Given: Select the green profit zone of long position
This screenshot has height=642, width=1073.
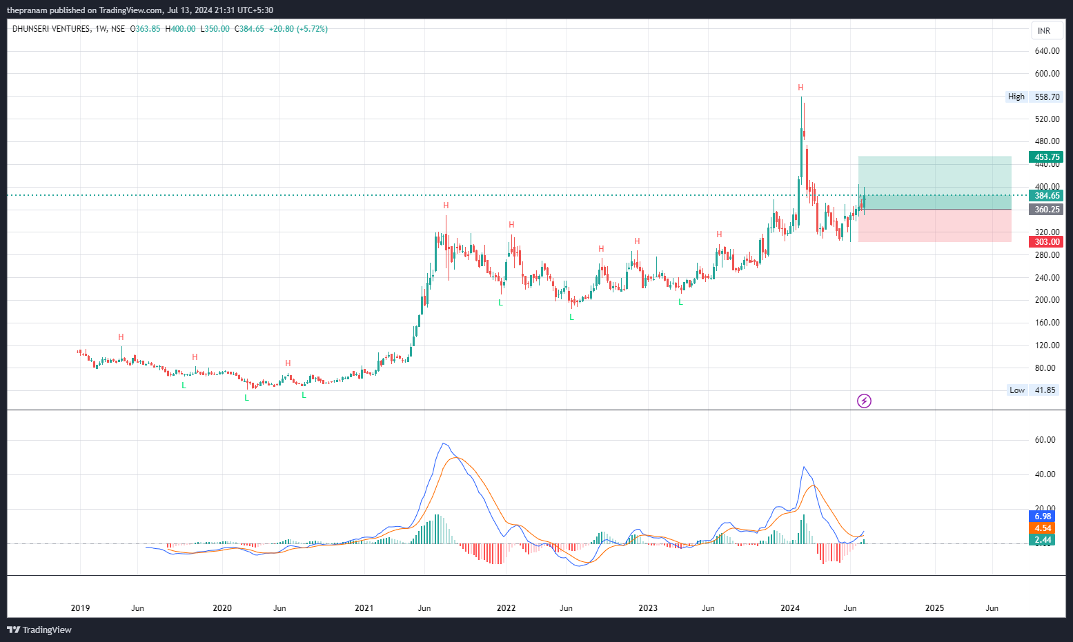Looking at the screenshot, I should click(x=935, y=183).
